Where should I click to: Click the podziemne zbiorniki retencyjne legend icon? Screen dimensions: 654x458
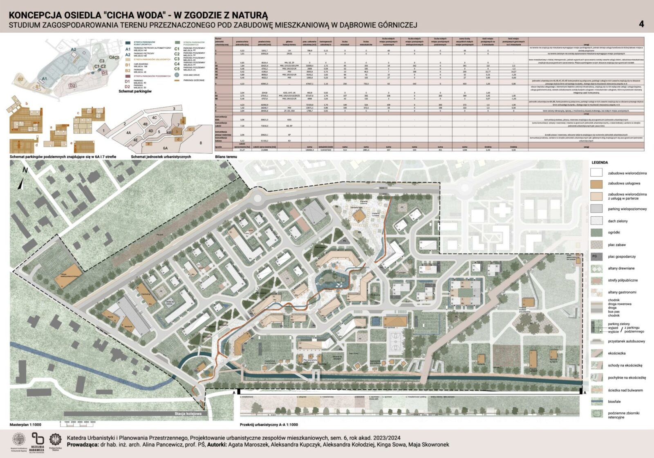pyautogui.click(x=596, y=414)
